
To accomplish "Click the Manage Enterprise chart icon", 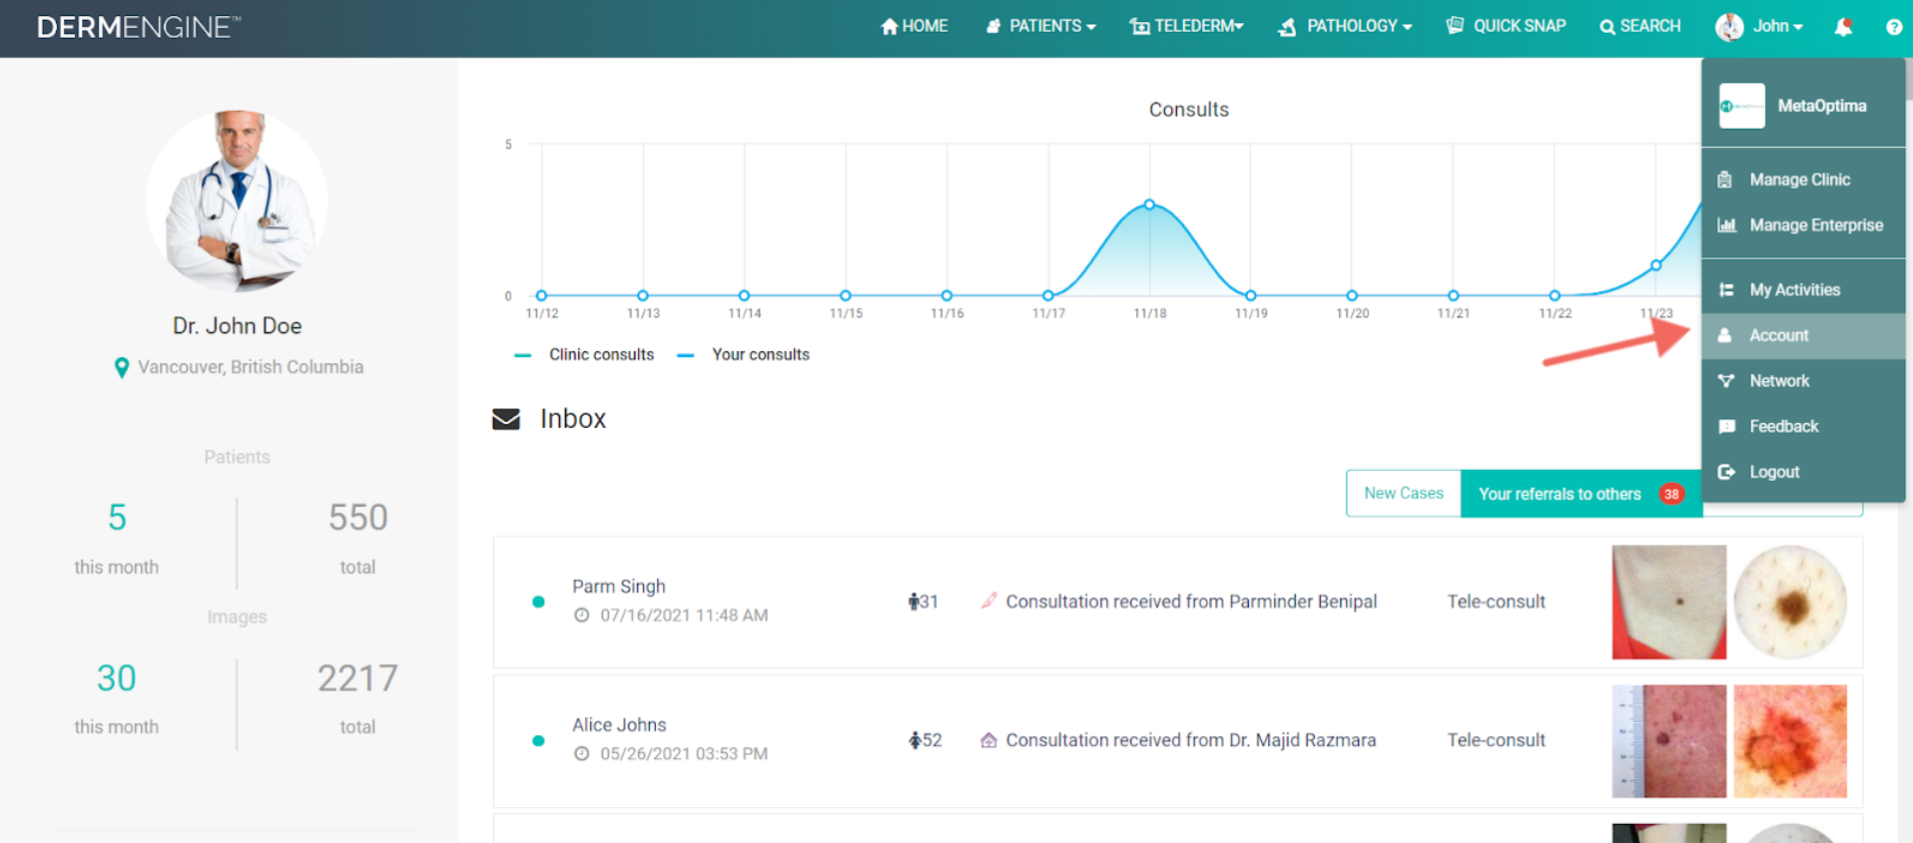I will coord(1726,225).
